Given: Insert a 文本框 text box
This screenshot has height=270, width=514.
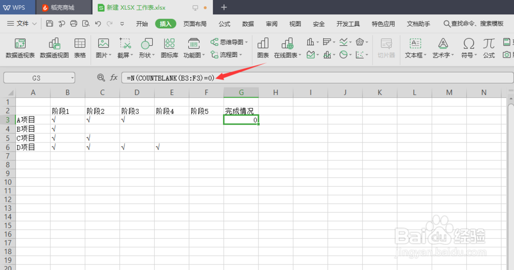Looking at the screenshot, I should [415, 48].
